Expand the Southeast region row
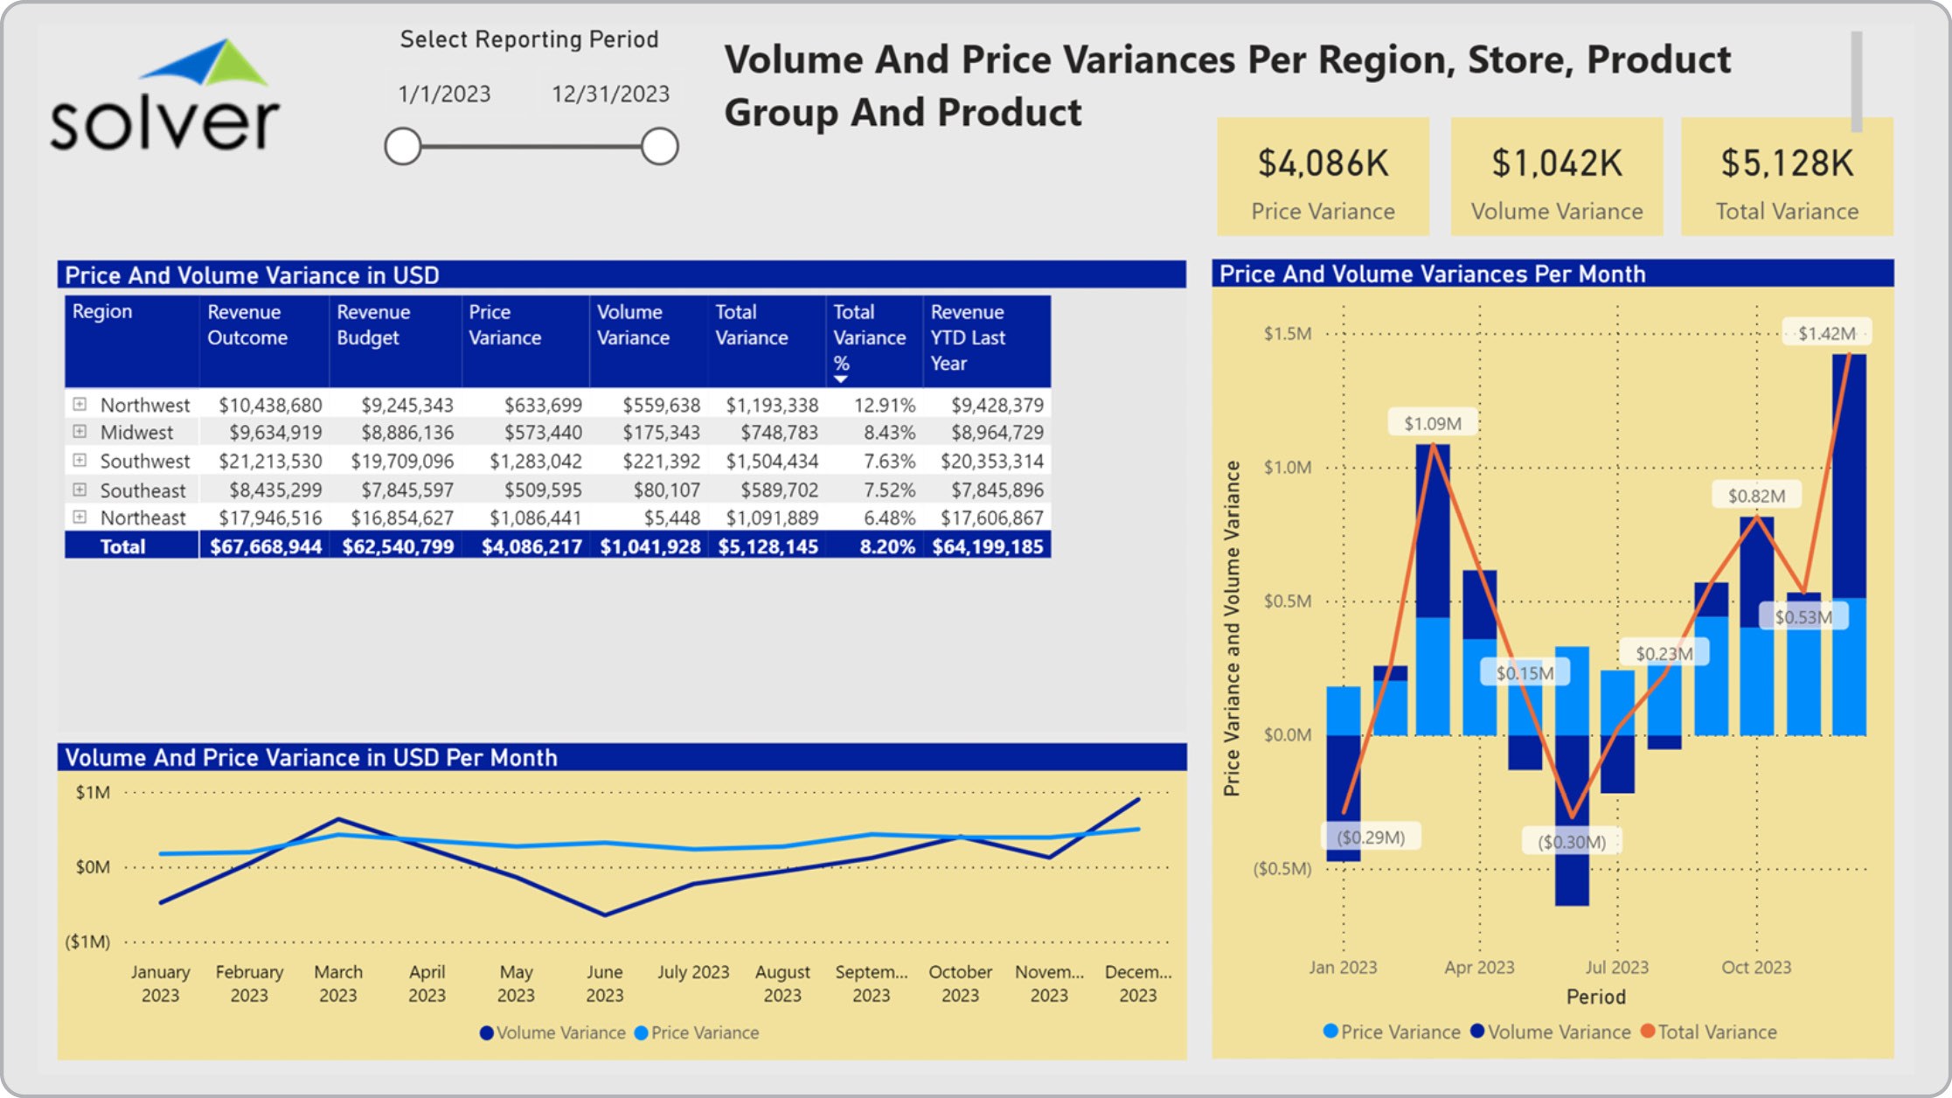The height and width of the screenshot is (1098, 1952). click(80, 490)
